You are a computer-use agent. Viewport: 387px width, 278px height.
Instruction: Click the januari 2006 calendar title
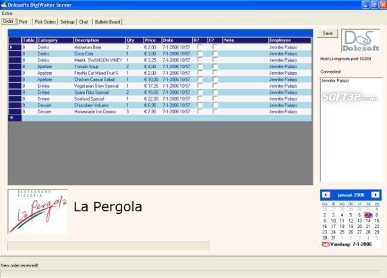(x=351, y=195)
